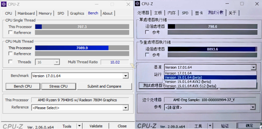The width and height of the screenshot is (262, 129).
Task: Open the 处理器 tab in right window
Action: point(143,13)
